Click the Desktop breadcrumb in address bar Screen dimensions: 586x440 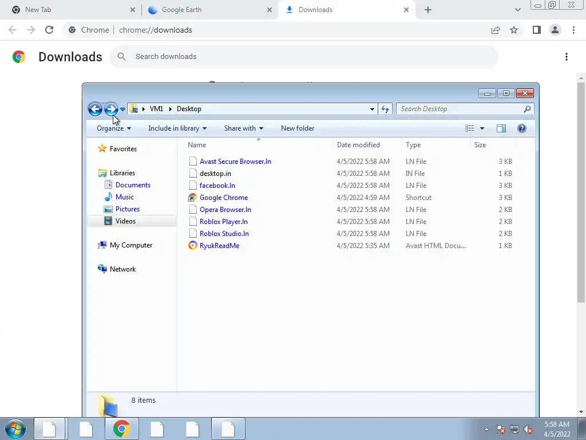[189, 109]
